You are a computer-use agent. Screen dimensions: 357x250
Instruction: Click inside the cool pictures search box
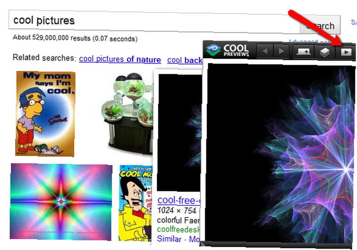tap(154, 21)
